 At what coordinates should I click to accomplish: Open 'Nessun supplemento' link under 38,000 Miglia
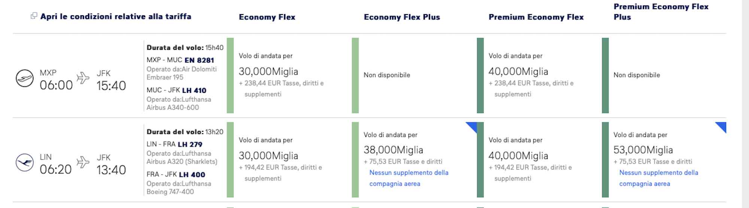[409, 178]
